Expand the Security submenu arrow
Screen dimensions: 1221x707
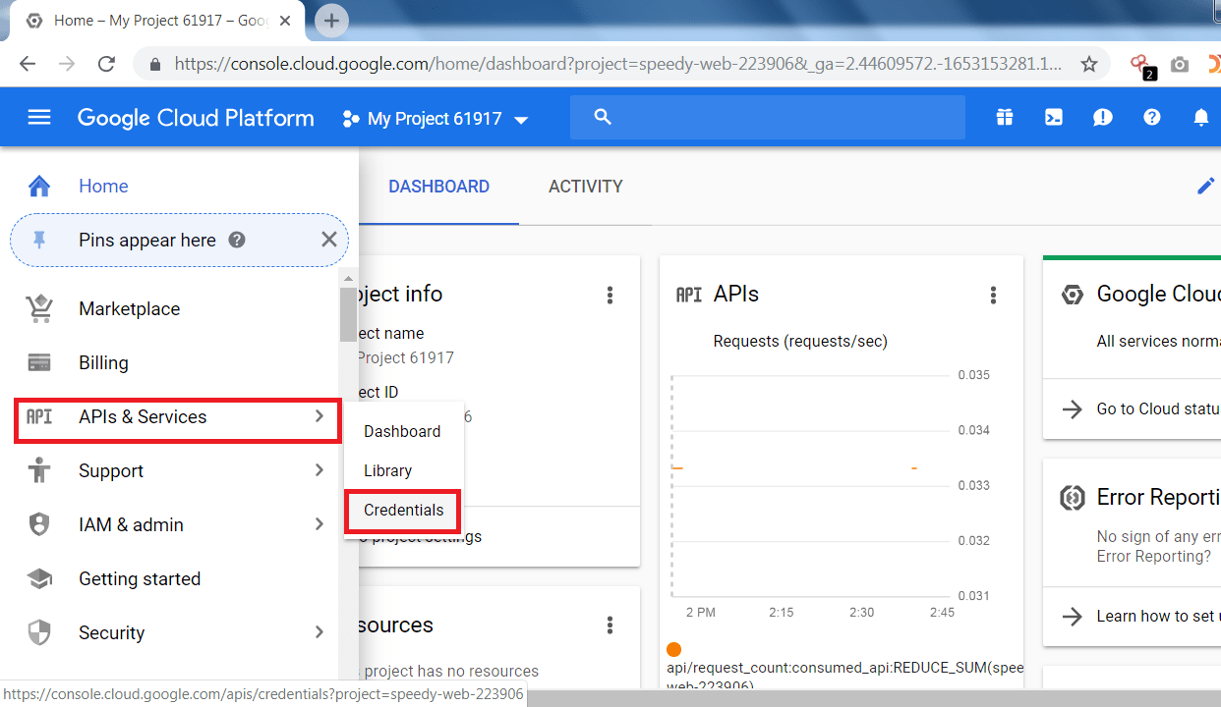(x=319, y=632)
